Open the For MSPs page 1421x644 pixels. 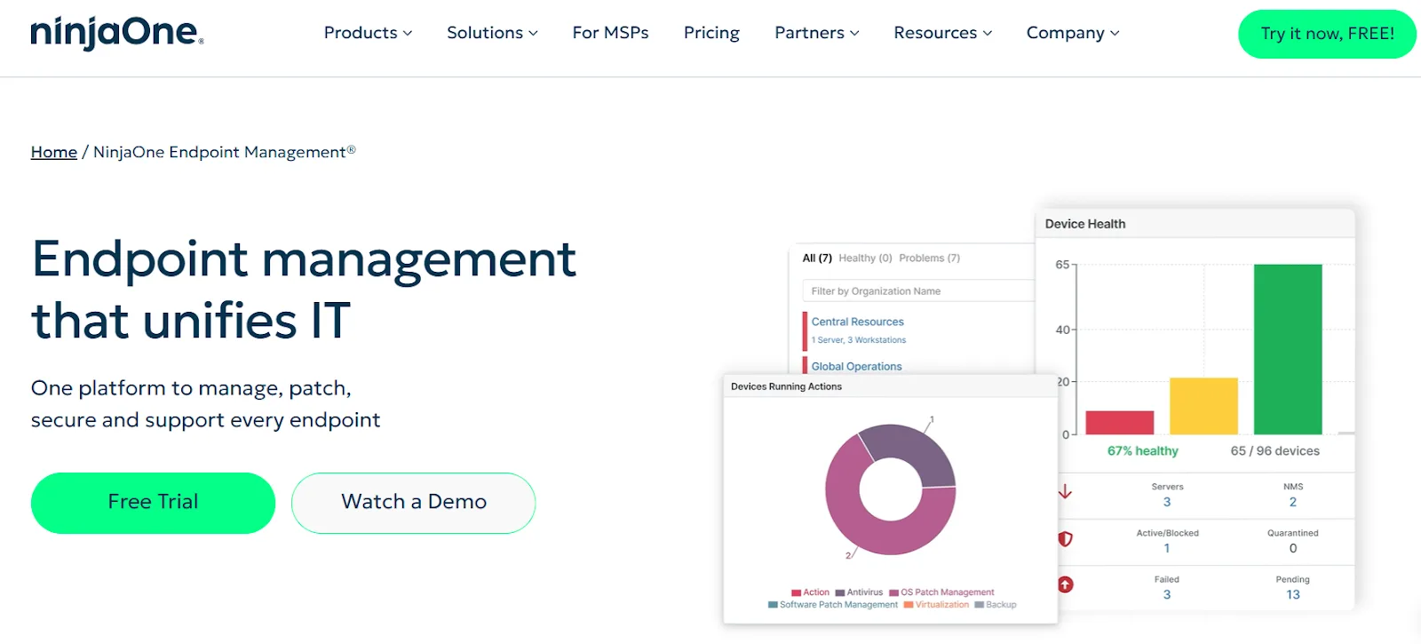click(610, 33)
